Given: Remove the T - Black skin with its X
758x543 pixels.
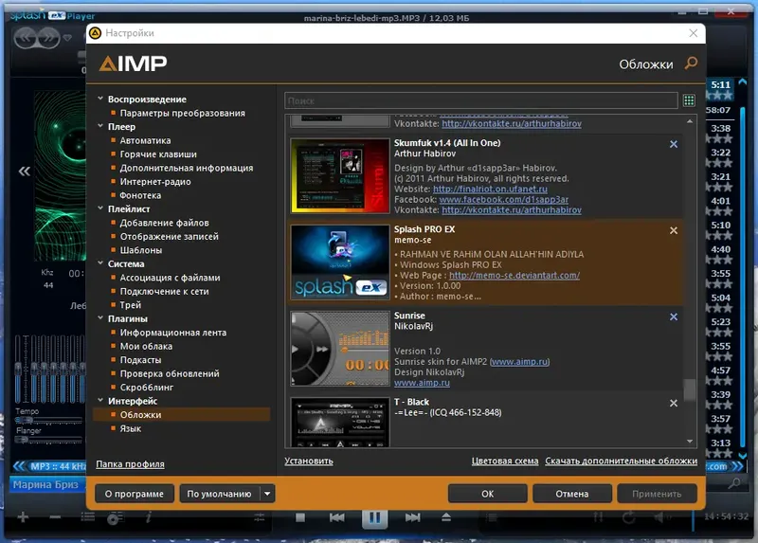Looking at the screenshot, I should (674, 404).
